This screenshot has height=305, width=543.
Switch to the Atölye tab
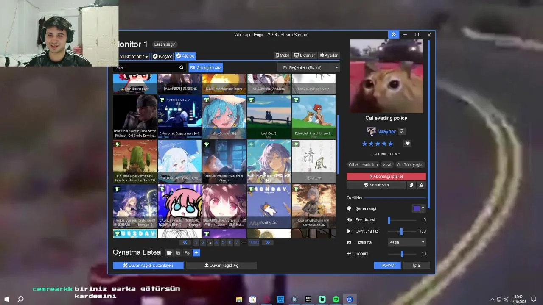185,56
